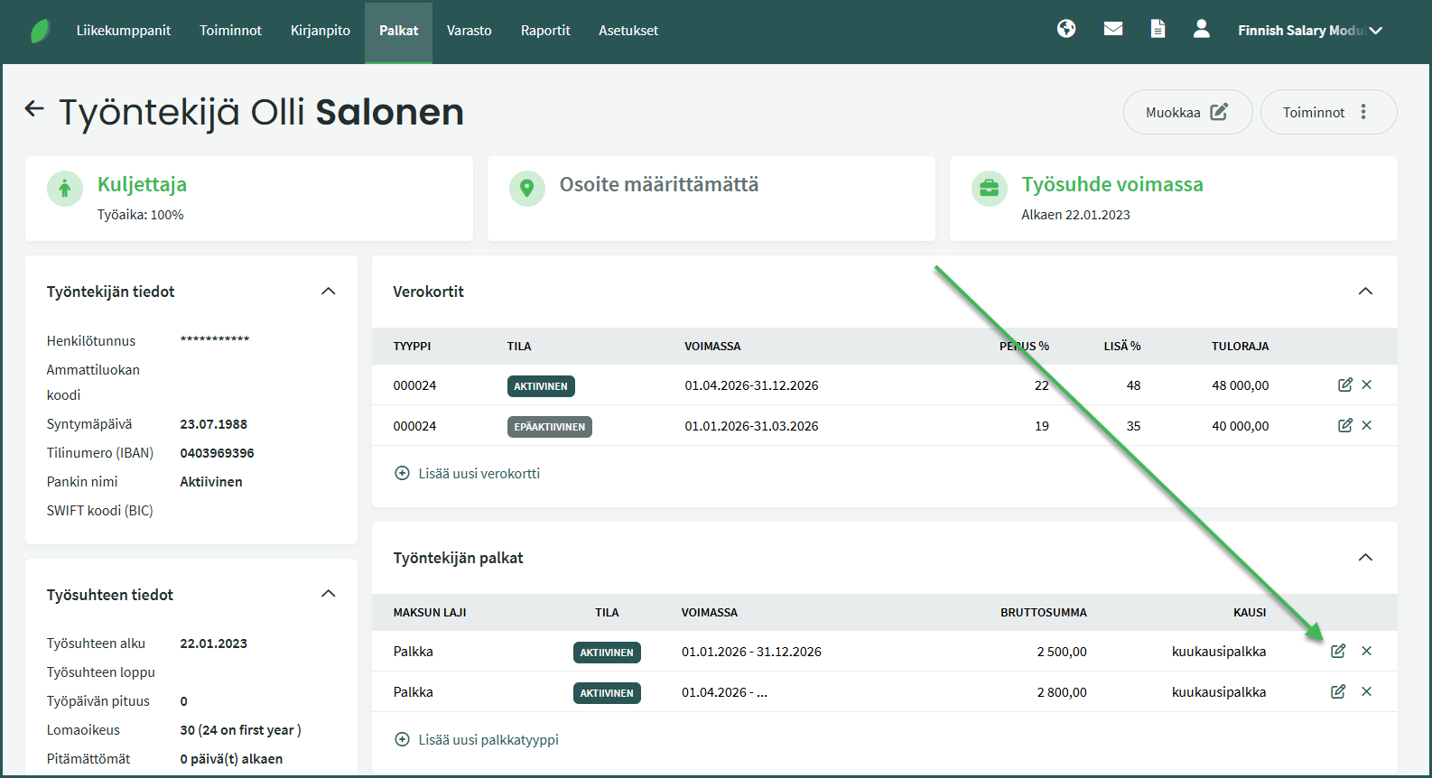Switch to the Raportit menu

545,31
